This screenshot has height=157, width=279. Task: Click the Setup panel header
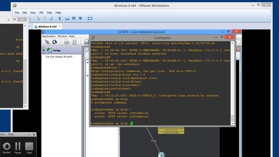point(62,51)
